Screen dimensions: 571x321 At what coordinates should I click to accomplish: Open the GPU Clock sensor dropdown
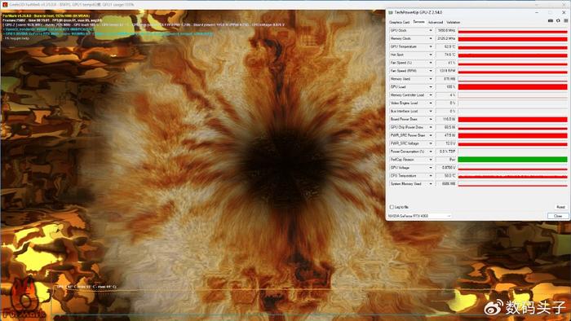[x=431, y=30]
